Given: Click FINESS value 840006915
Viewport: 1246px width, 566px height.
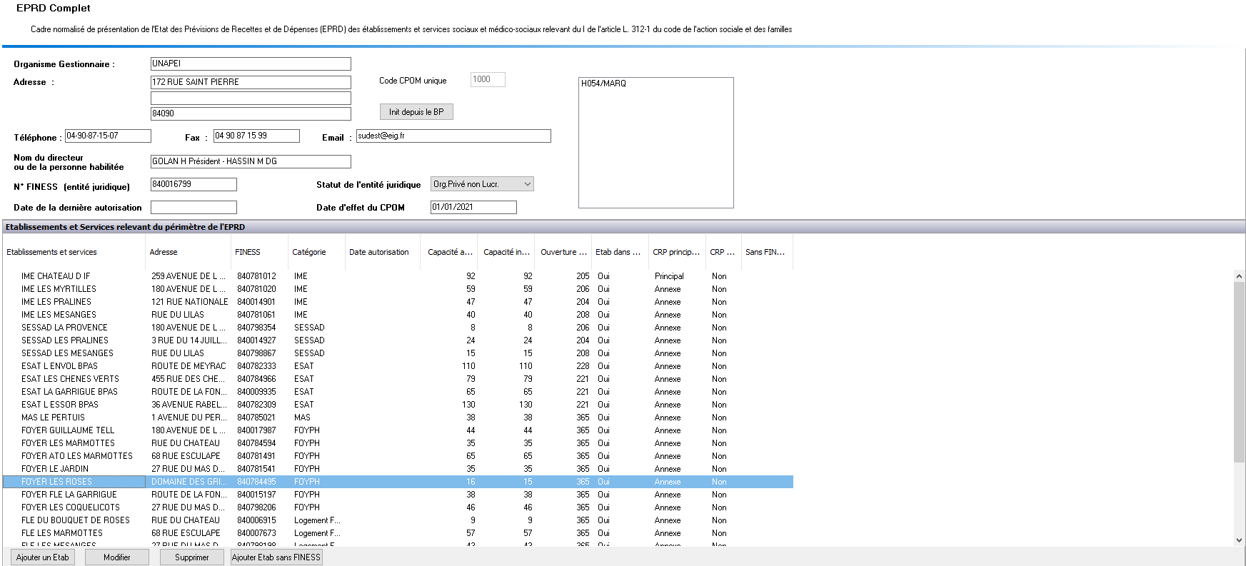Looking at the screenshot, I should (256, 520).
